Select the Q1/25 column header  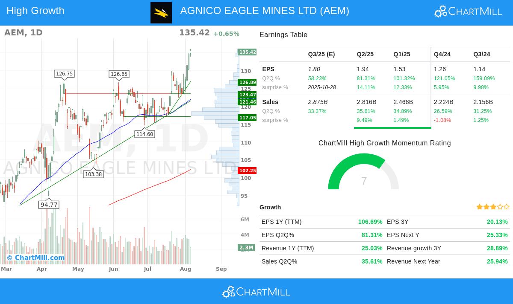coord(402,55)
